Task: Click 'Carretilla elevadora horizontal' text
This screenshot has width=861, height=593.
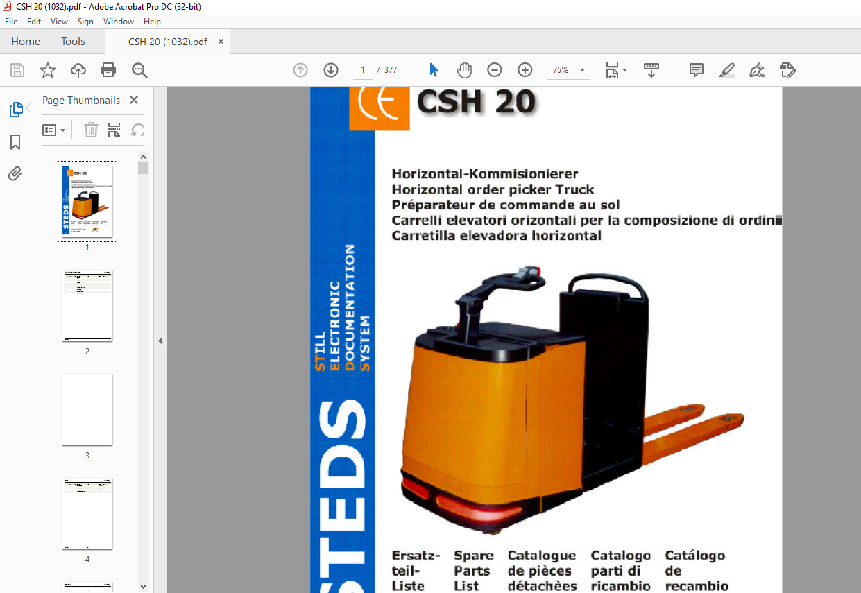Action: (496, 235)
